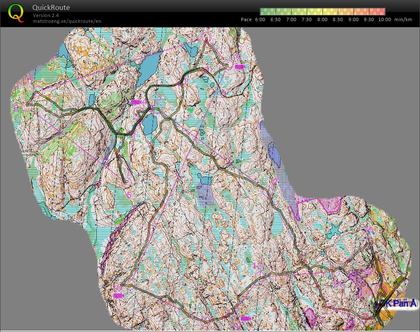Select control 13 along the course line

tap(259, 267)
